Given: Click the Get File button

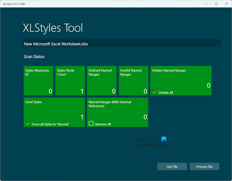Looking at the screenshot, I should pos(172,166).
